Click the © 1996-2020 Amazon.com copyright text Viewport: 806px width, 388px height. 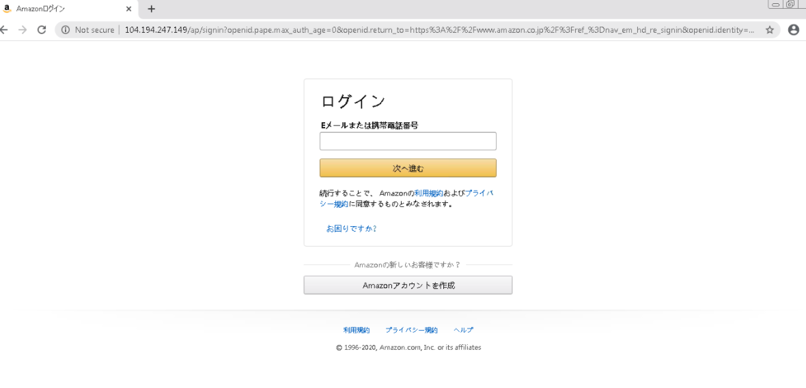tap(408, 348)
